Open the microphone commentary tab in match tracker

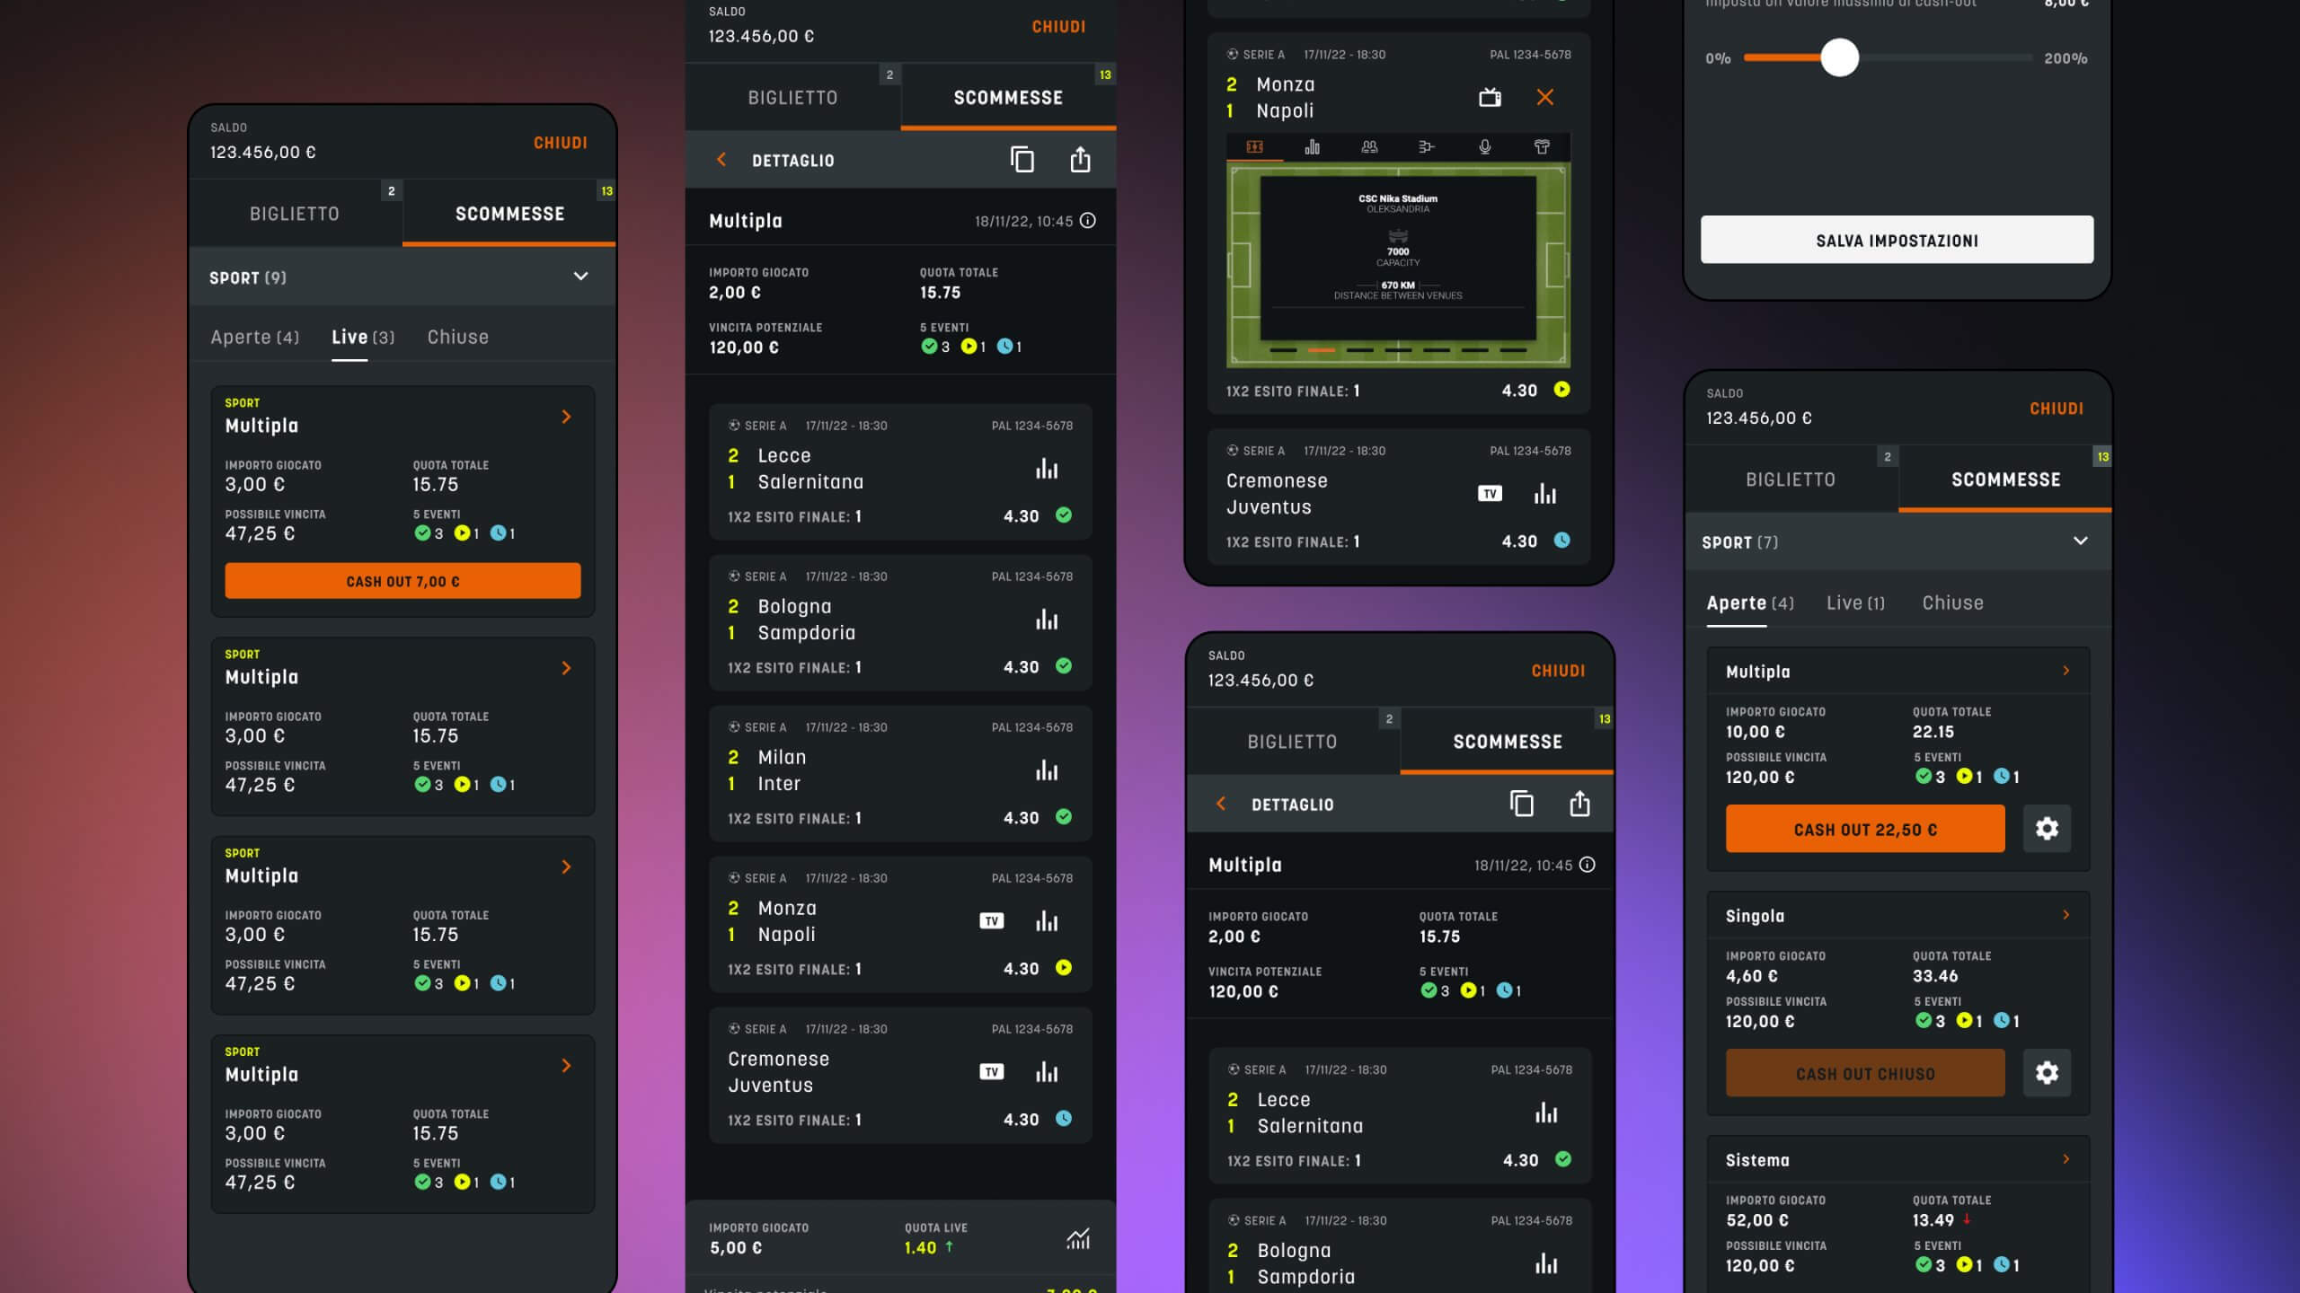1484,146
